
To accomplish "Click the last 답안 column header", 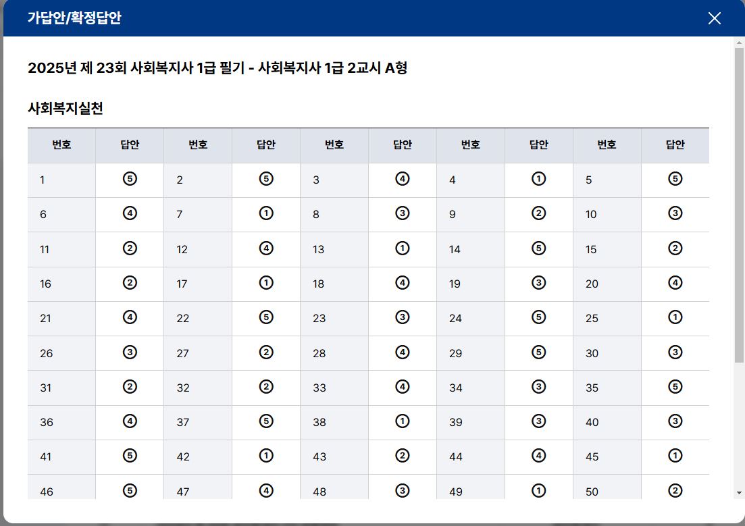I will click(x=675, y=144).
